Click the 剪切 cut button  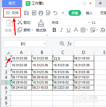pos(24,22)
